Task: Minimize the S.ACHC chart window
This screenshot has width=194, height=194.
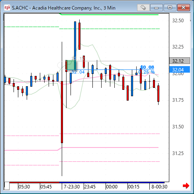Action: (157, 8)
